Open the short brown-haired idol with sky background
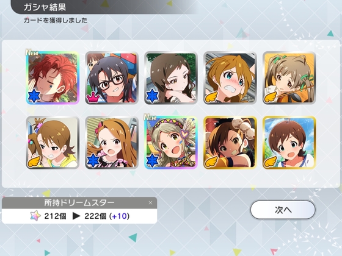 [289, 143]
